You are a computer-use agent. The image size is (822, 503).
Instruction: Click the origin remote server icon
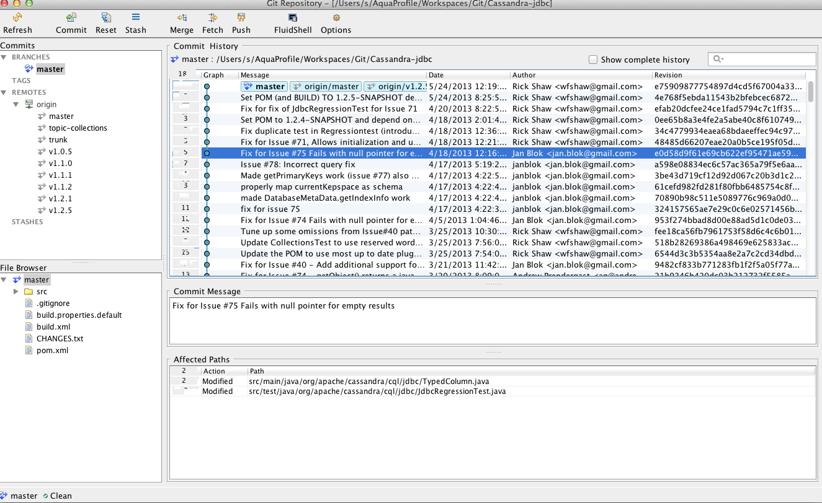tap(29, 105)
